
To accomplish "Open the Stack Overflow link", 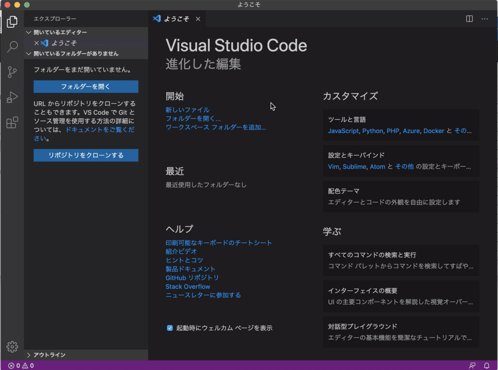I will point(188,286).
